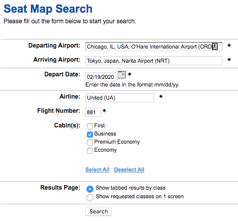Choose Show requested classes on 1 screen
Screen dimensions: 238x221
[90, 197]
